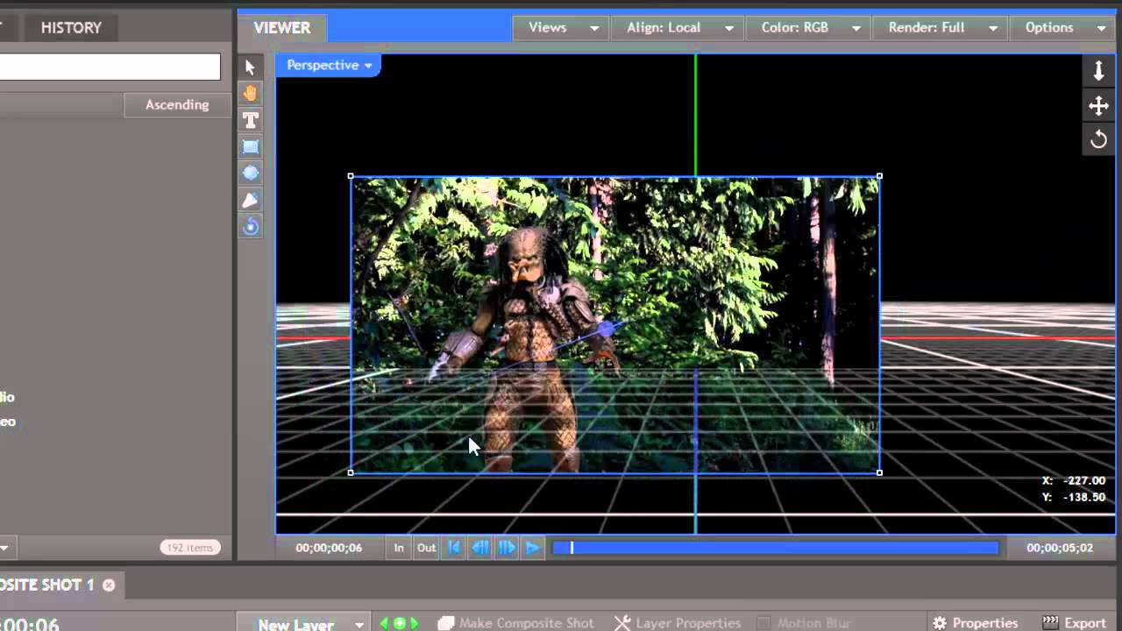Click the 192 items count badge
Viewport: 1122px width, 631px height.
189,548
